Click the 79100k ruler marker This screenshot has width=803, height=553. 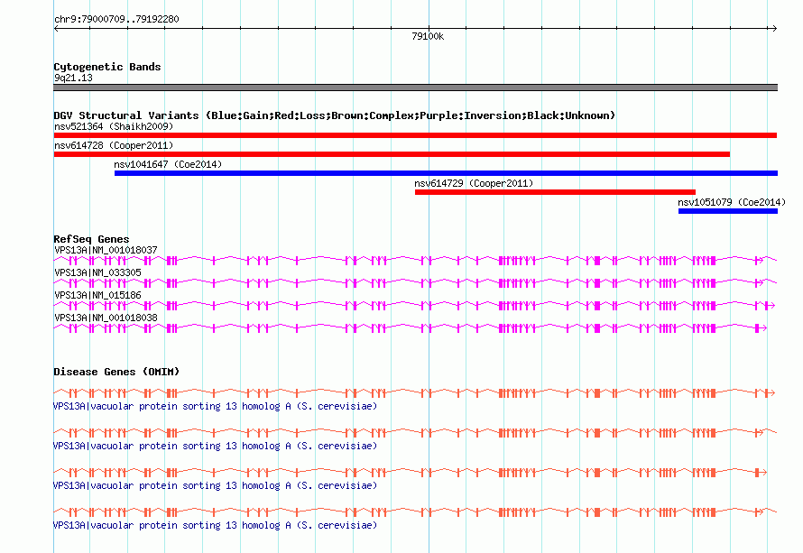pyautogui.click(x=428, y=36)
